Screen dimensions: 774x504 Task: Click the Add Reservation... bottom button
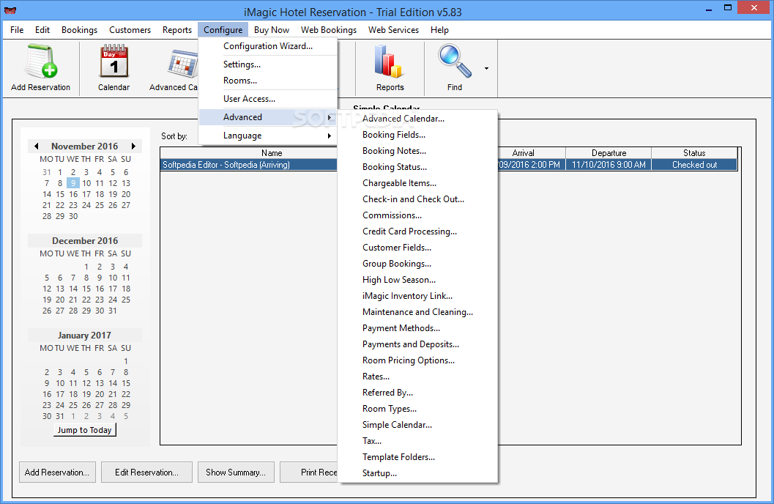[x=57, y=472]
